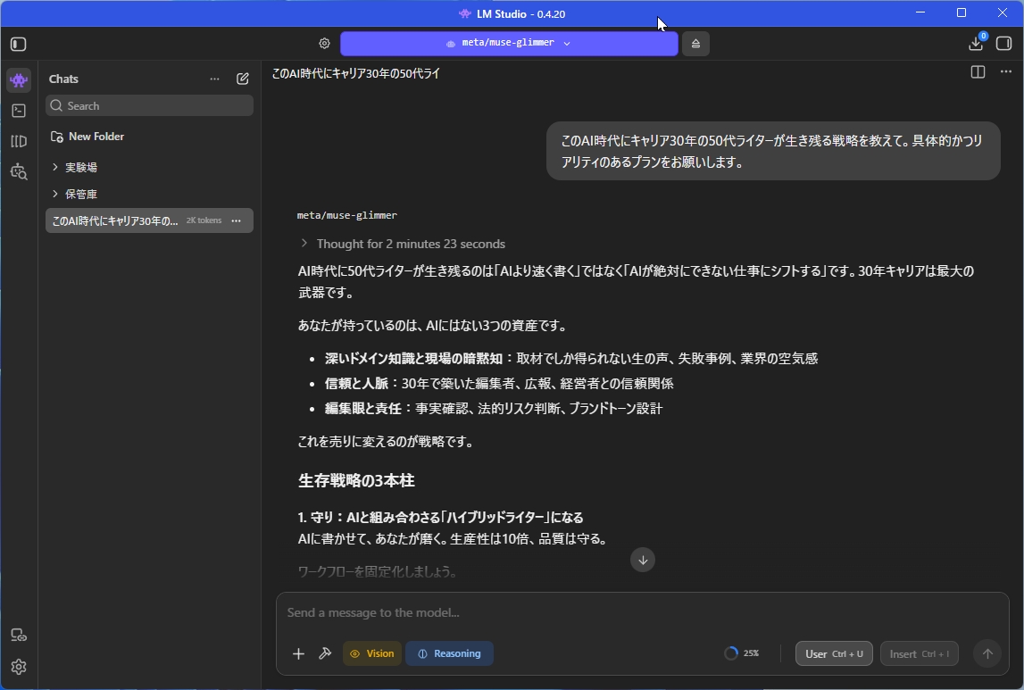Create a new chat
This screenshot has height=690, width=1024.
[242, 79]
